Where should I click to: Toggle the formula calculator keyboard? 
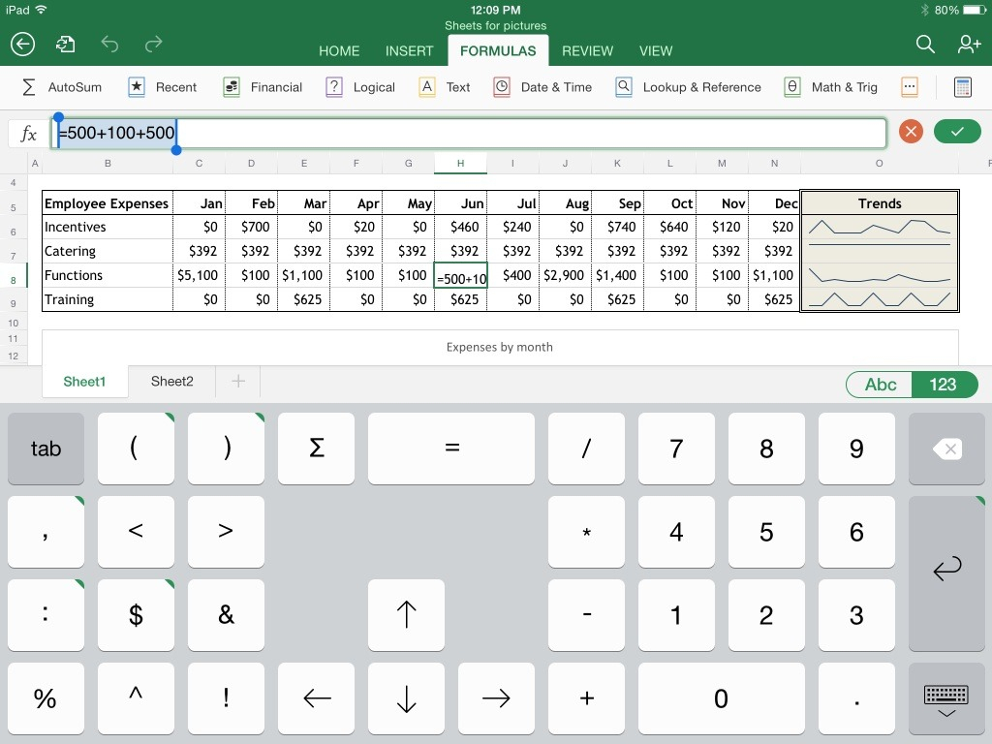962,87
